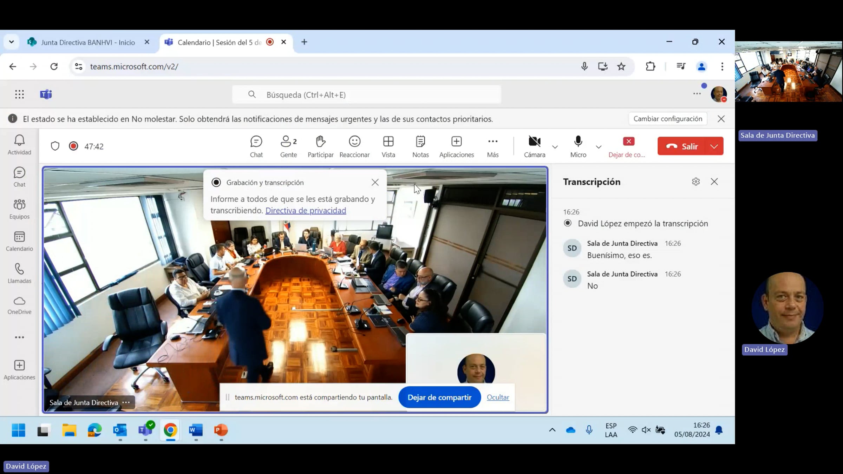
Task: Open the profile avatar menu
Action: click(718, 94)
